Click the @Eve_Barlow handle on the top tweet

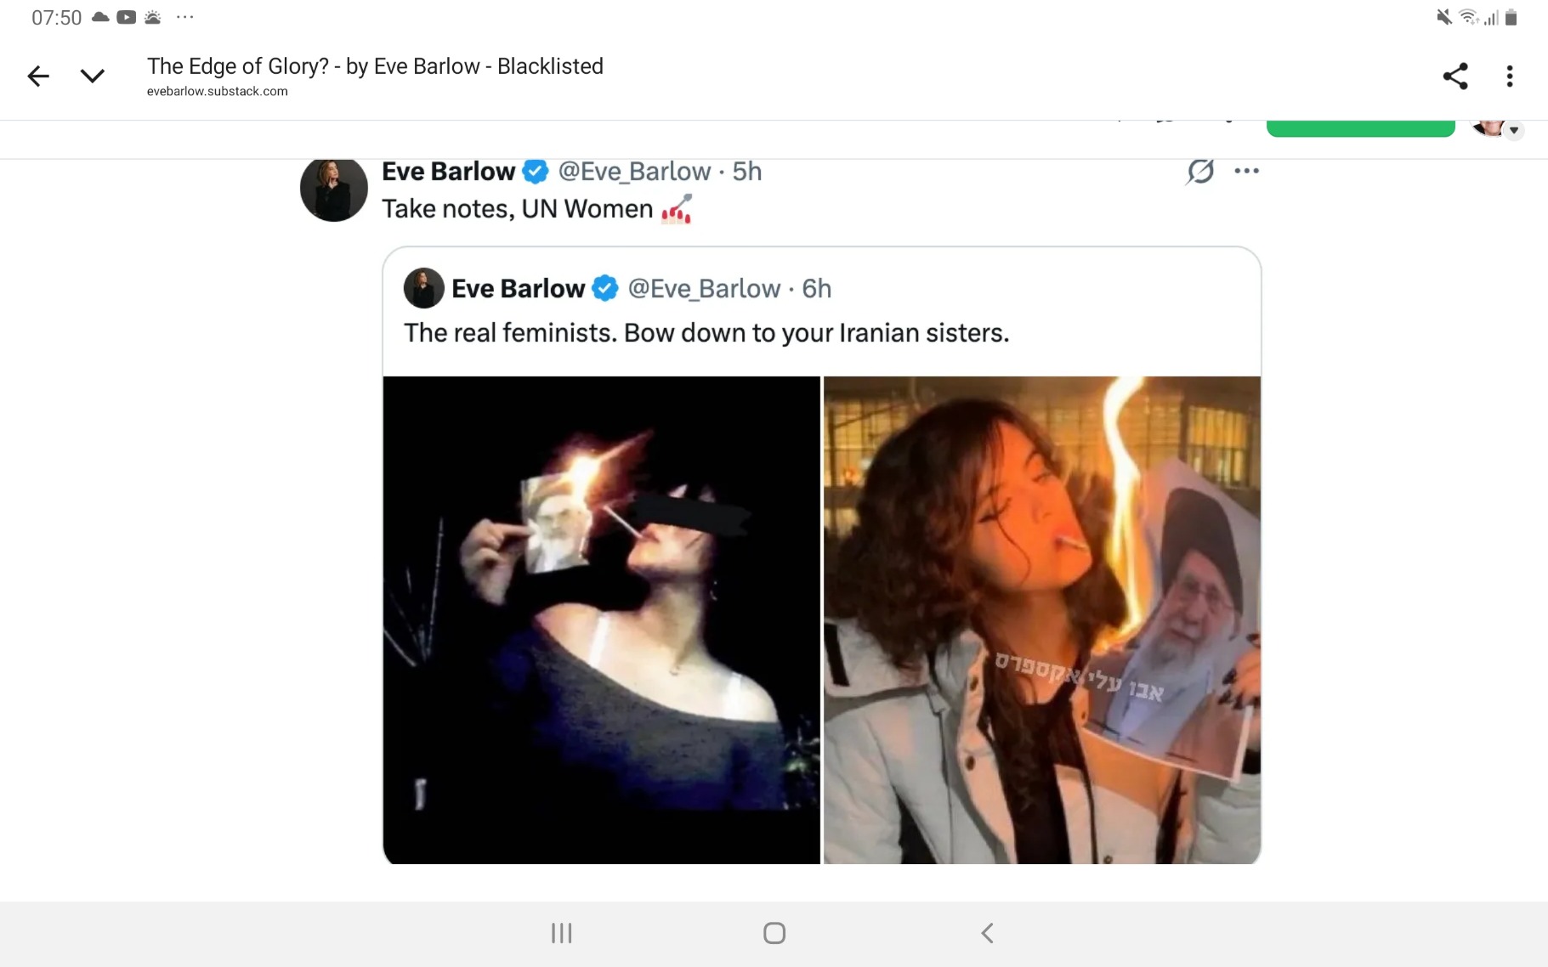pos(634,172)
